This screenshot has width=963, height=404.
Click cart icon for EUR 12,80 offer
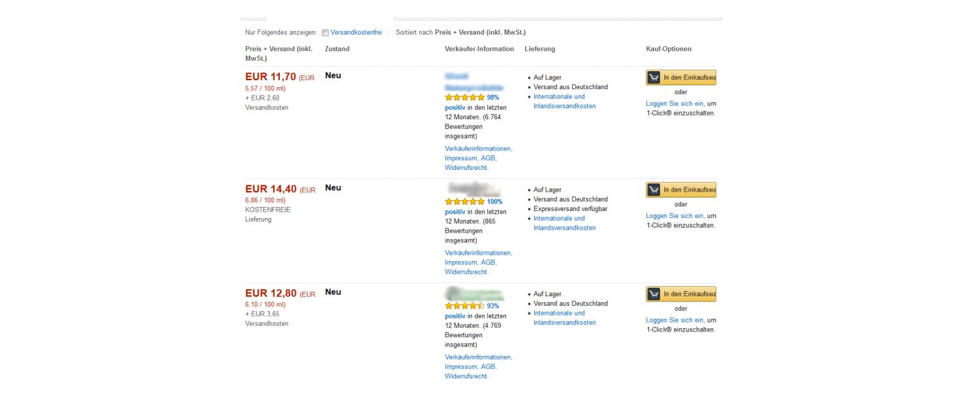(654, 294)
